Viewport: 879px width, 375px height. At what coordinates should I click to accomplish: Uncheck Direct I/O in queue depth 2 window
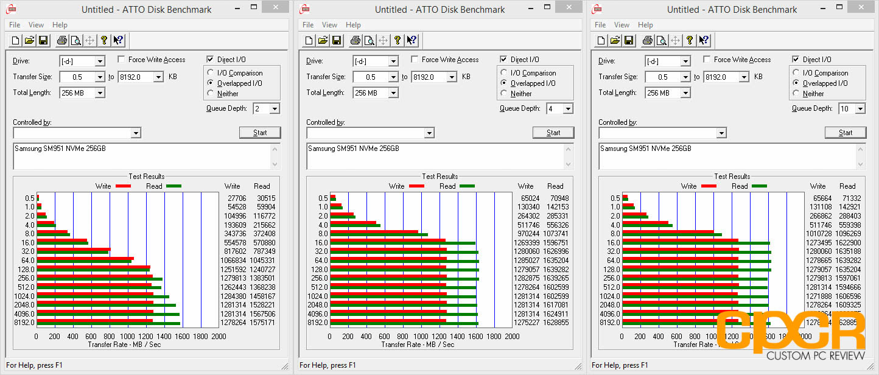[x=210, y=60]
